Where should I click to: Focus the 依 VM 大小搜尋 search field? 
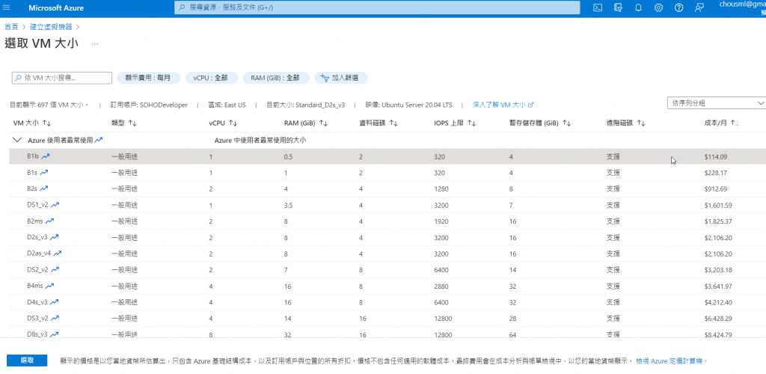[x=62, y=78]
